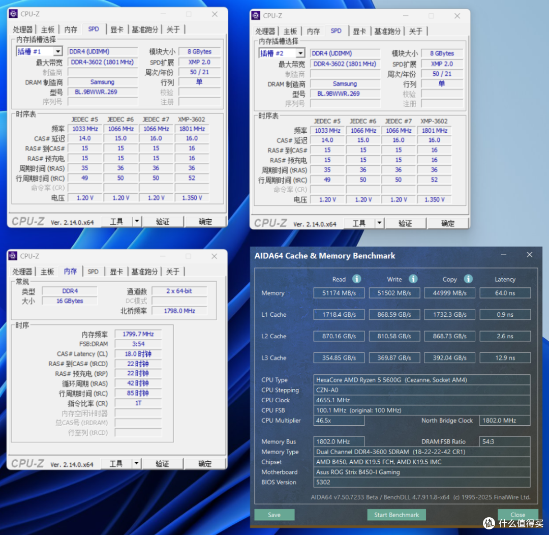Close AIDA64 with the title bar X
This screenshot has height=535, width=549.
pyautogui.click(x=530, y=255)
